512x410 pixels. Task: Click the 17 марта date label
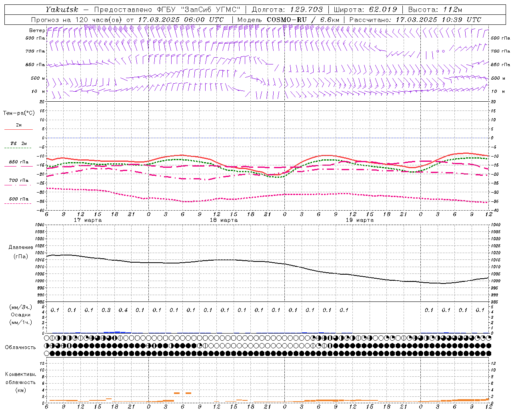88,220
